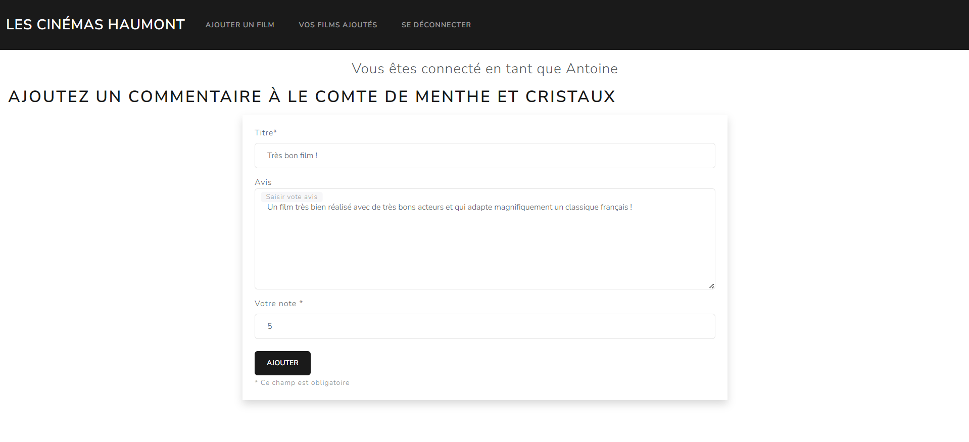Click the 'Ce champ est obligatoire' note
969x442 pixels.
coord(302,383)
